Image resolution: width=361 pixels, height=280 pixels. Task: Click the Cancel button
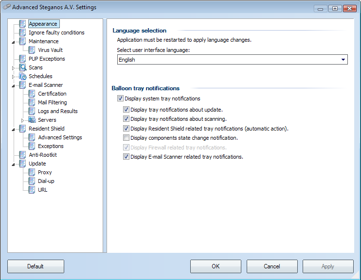[272, 266]
